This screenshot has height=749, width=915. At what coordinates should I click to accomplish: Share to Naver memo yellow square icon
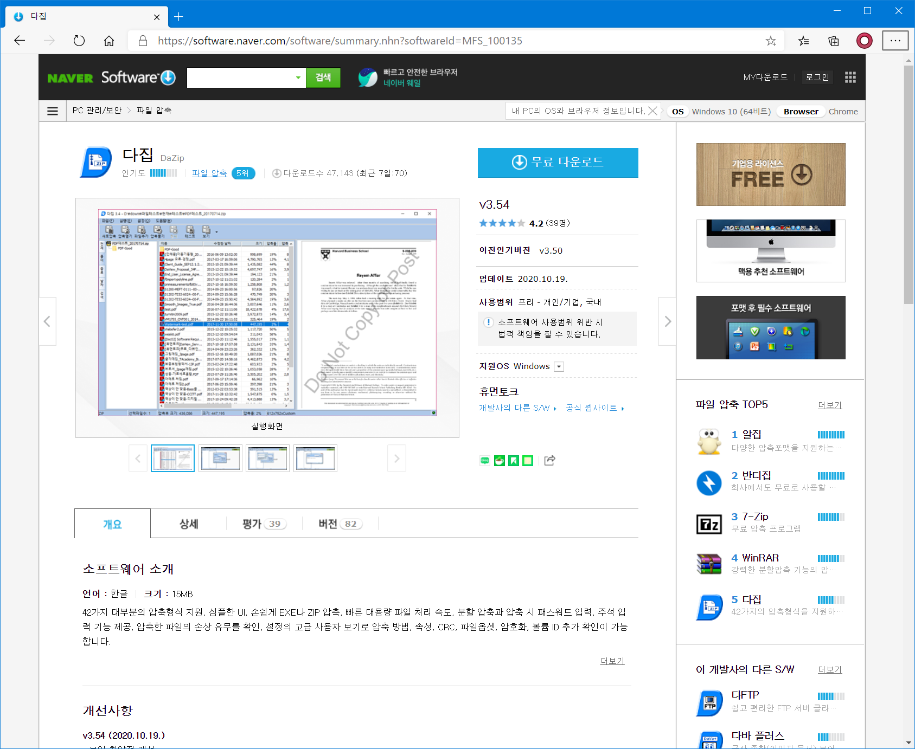point(528,461)
